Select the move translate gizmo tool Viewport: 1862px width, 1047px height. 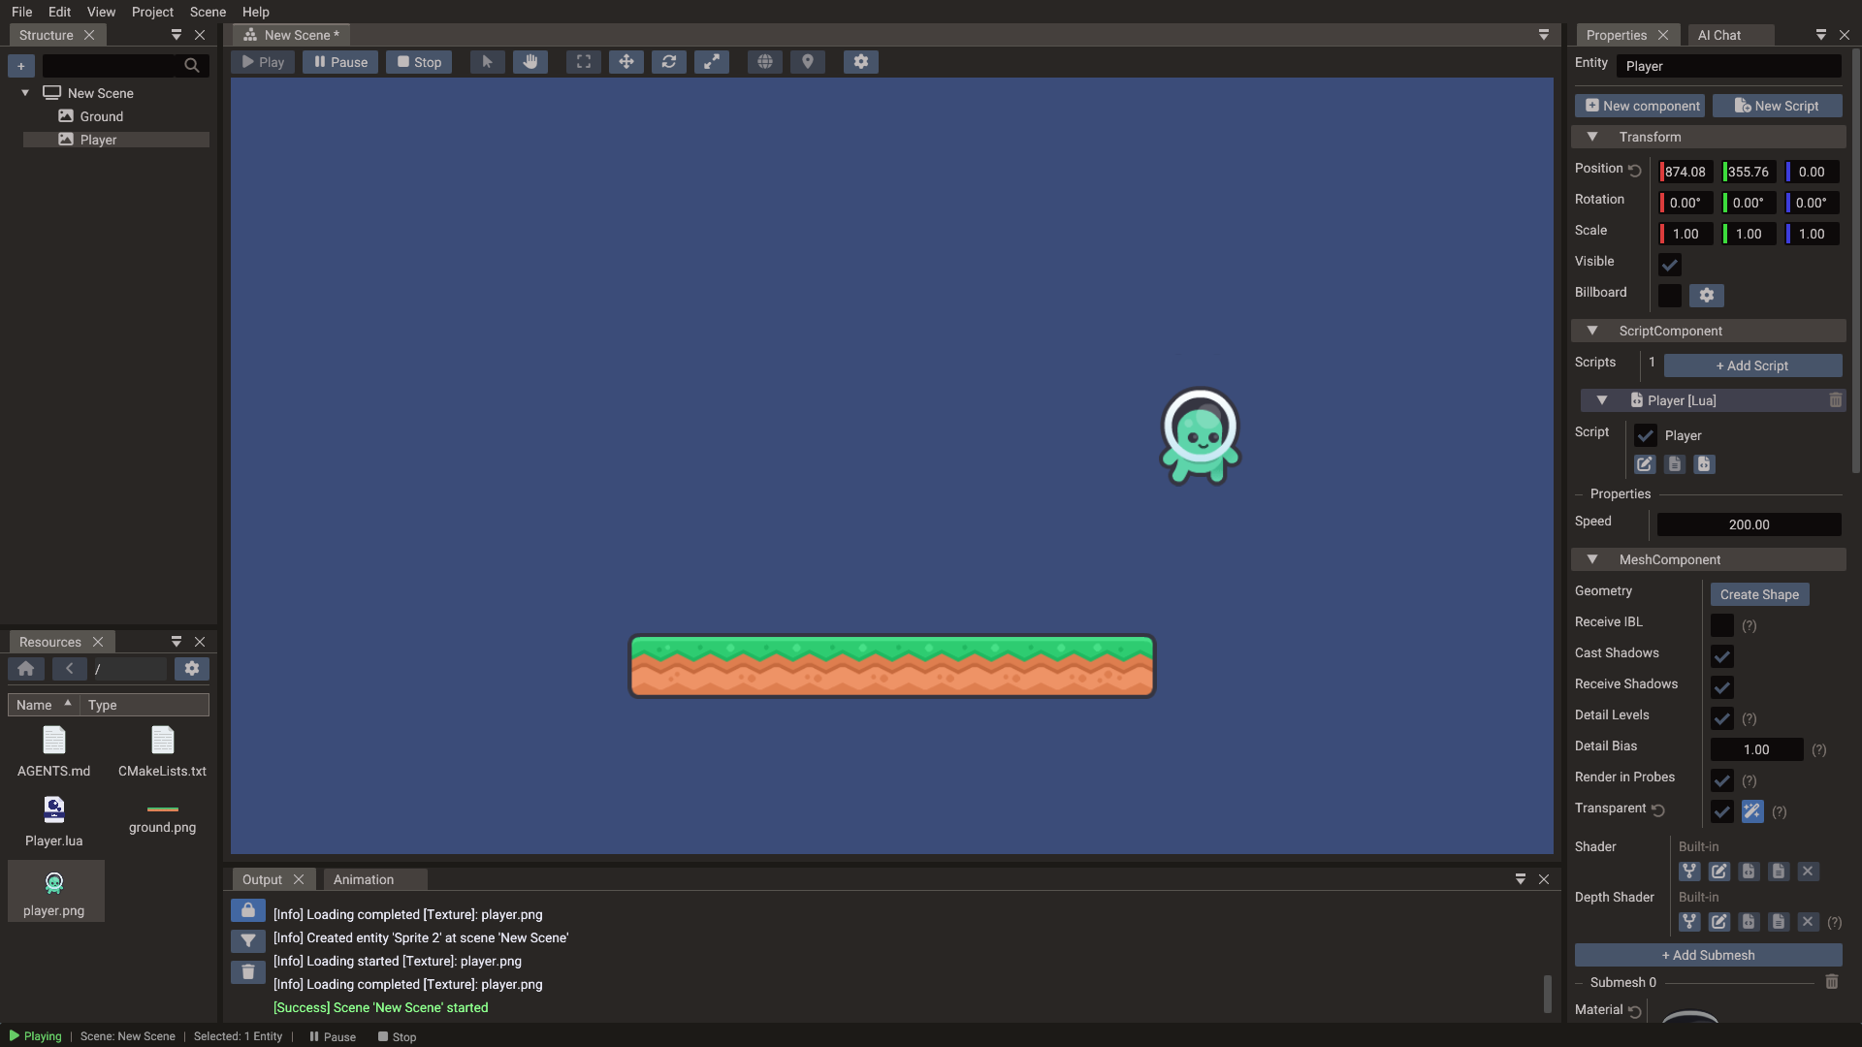click(x=626, y=62)
